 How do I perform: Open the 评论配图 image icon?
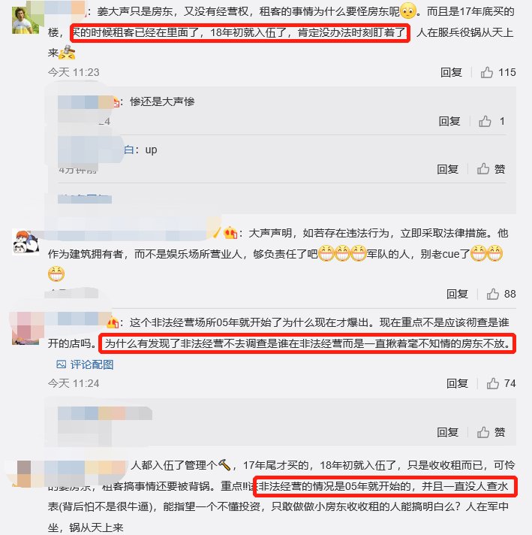[61, 364]
